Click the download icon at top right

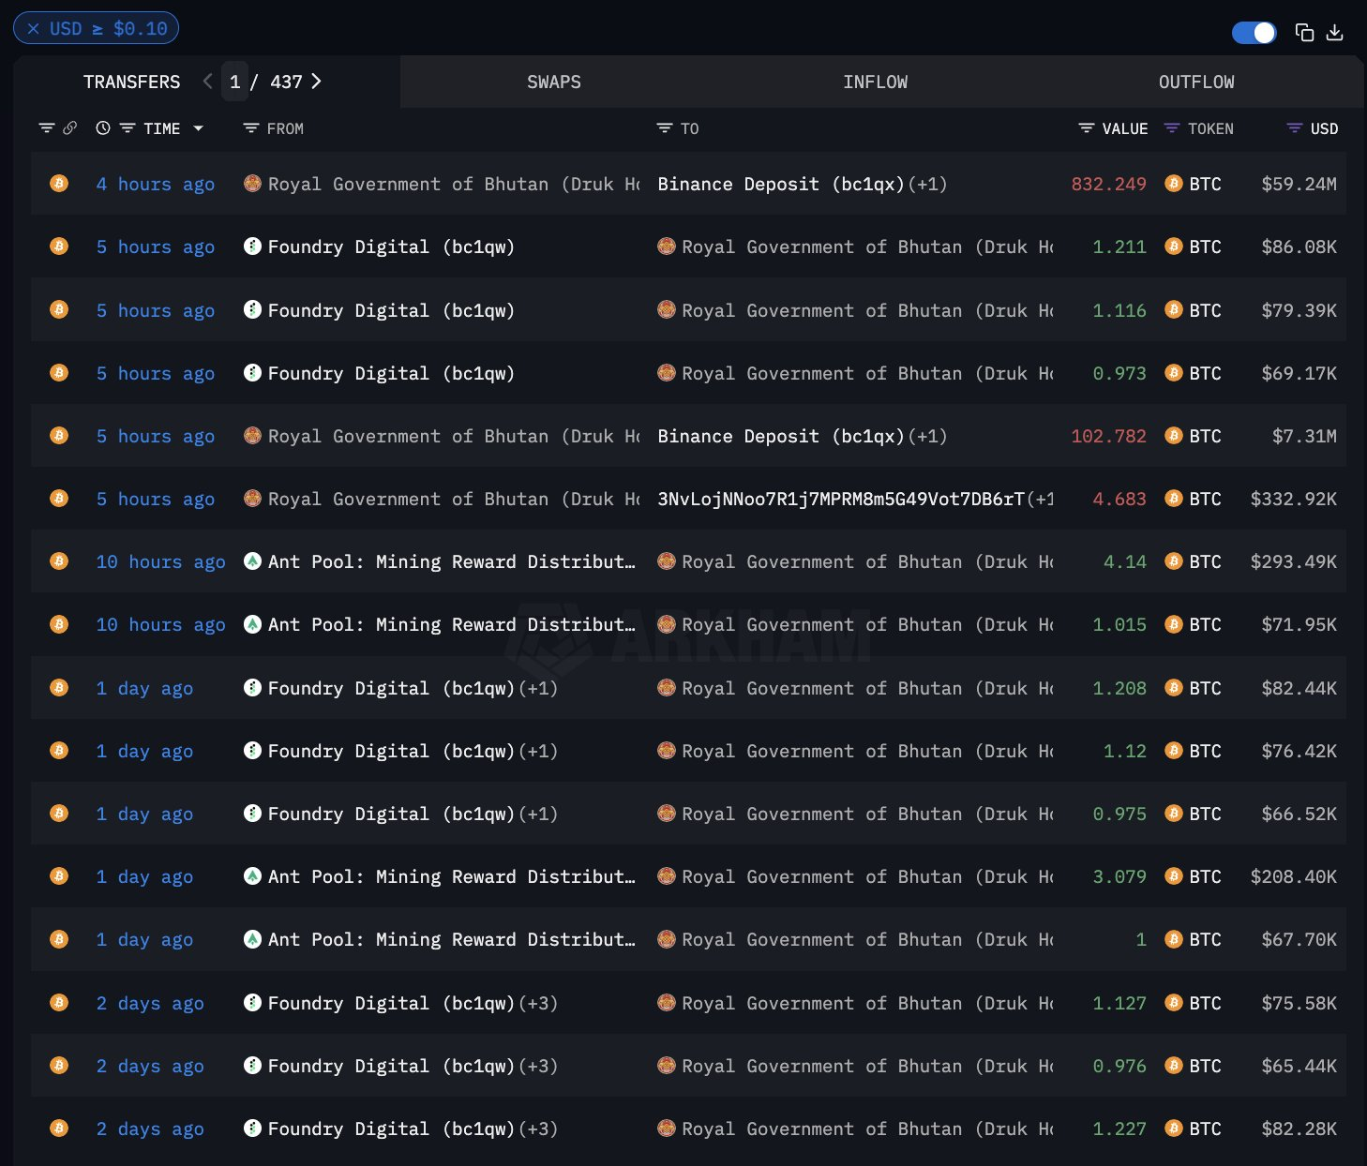tap(1335, 33)
